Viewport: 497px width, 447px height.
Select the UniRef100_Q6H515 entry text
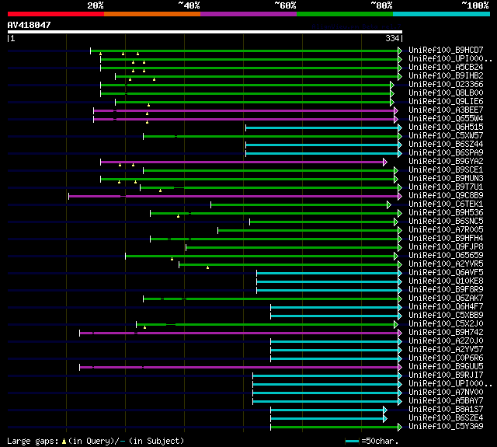click(446, 127)
